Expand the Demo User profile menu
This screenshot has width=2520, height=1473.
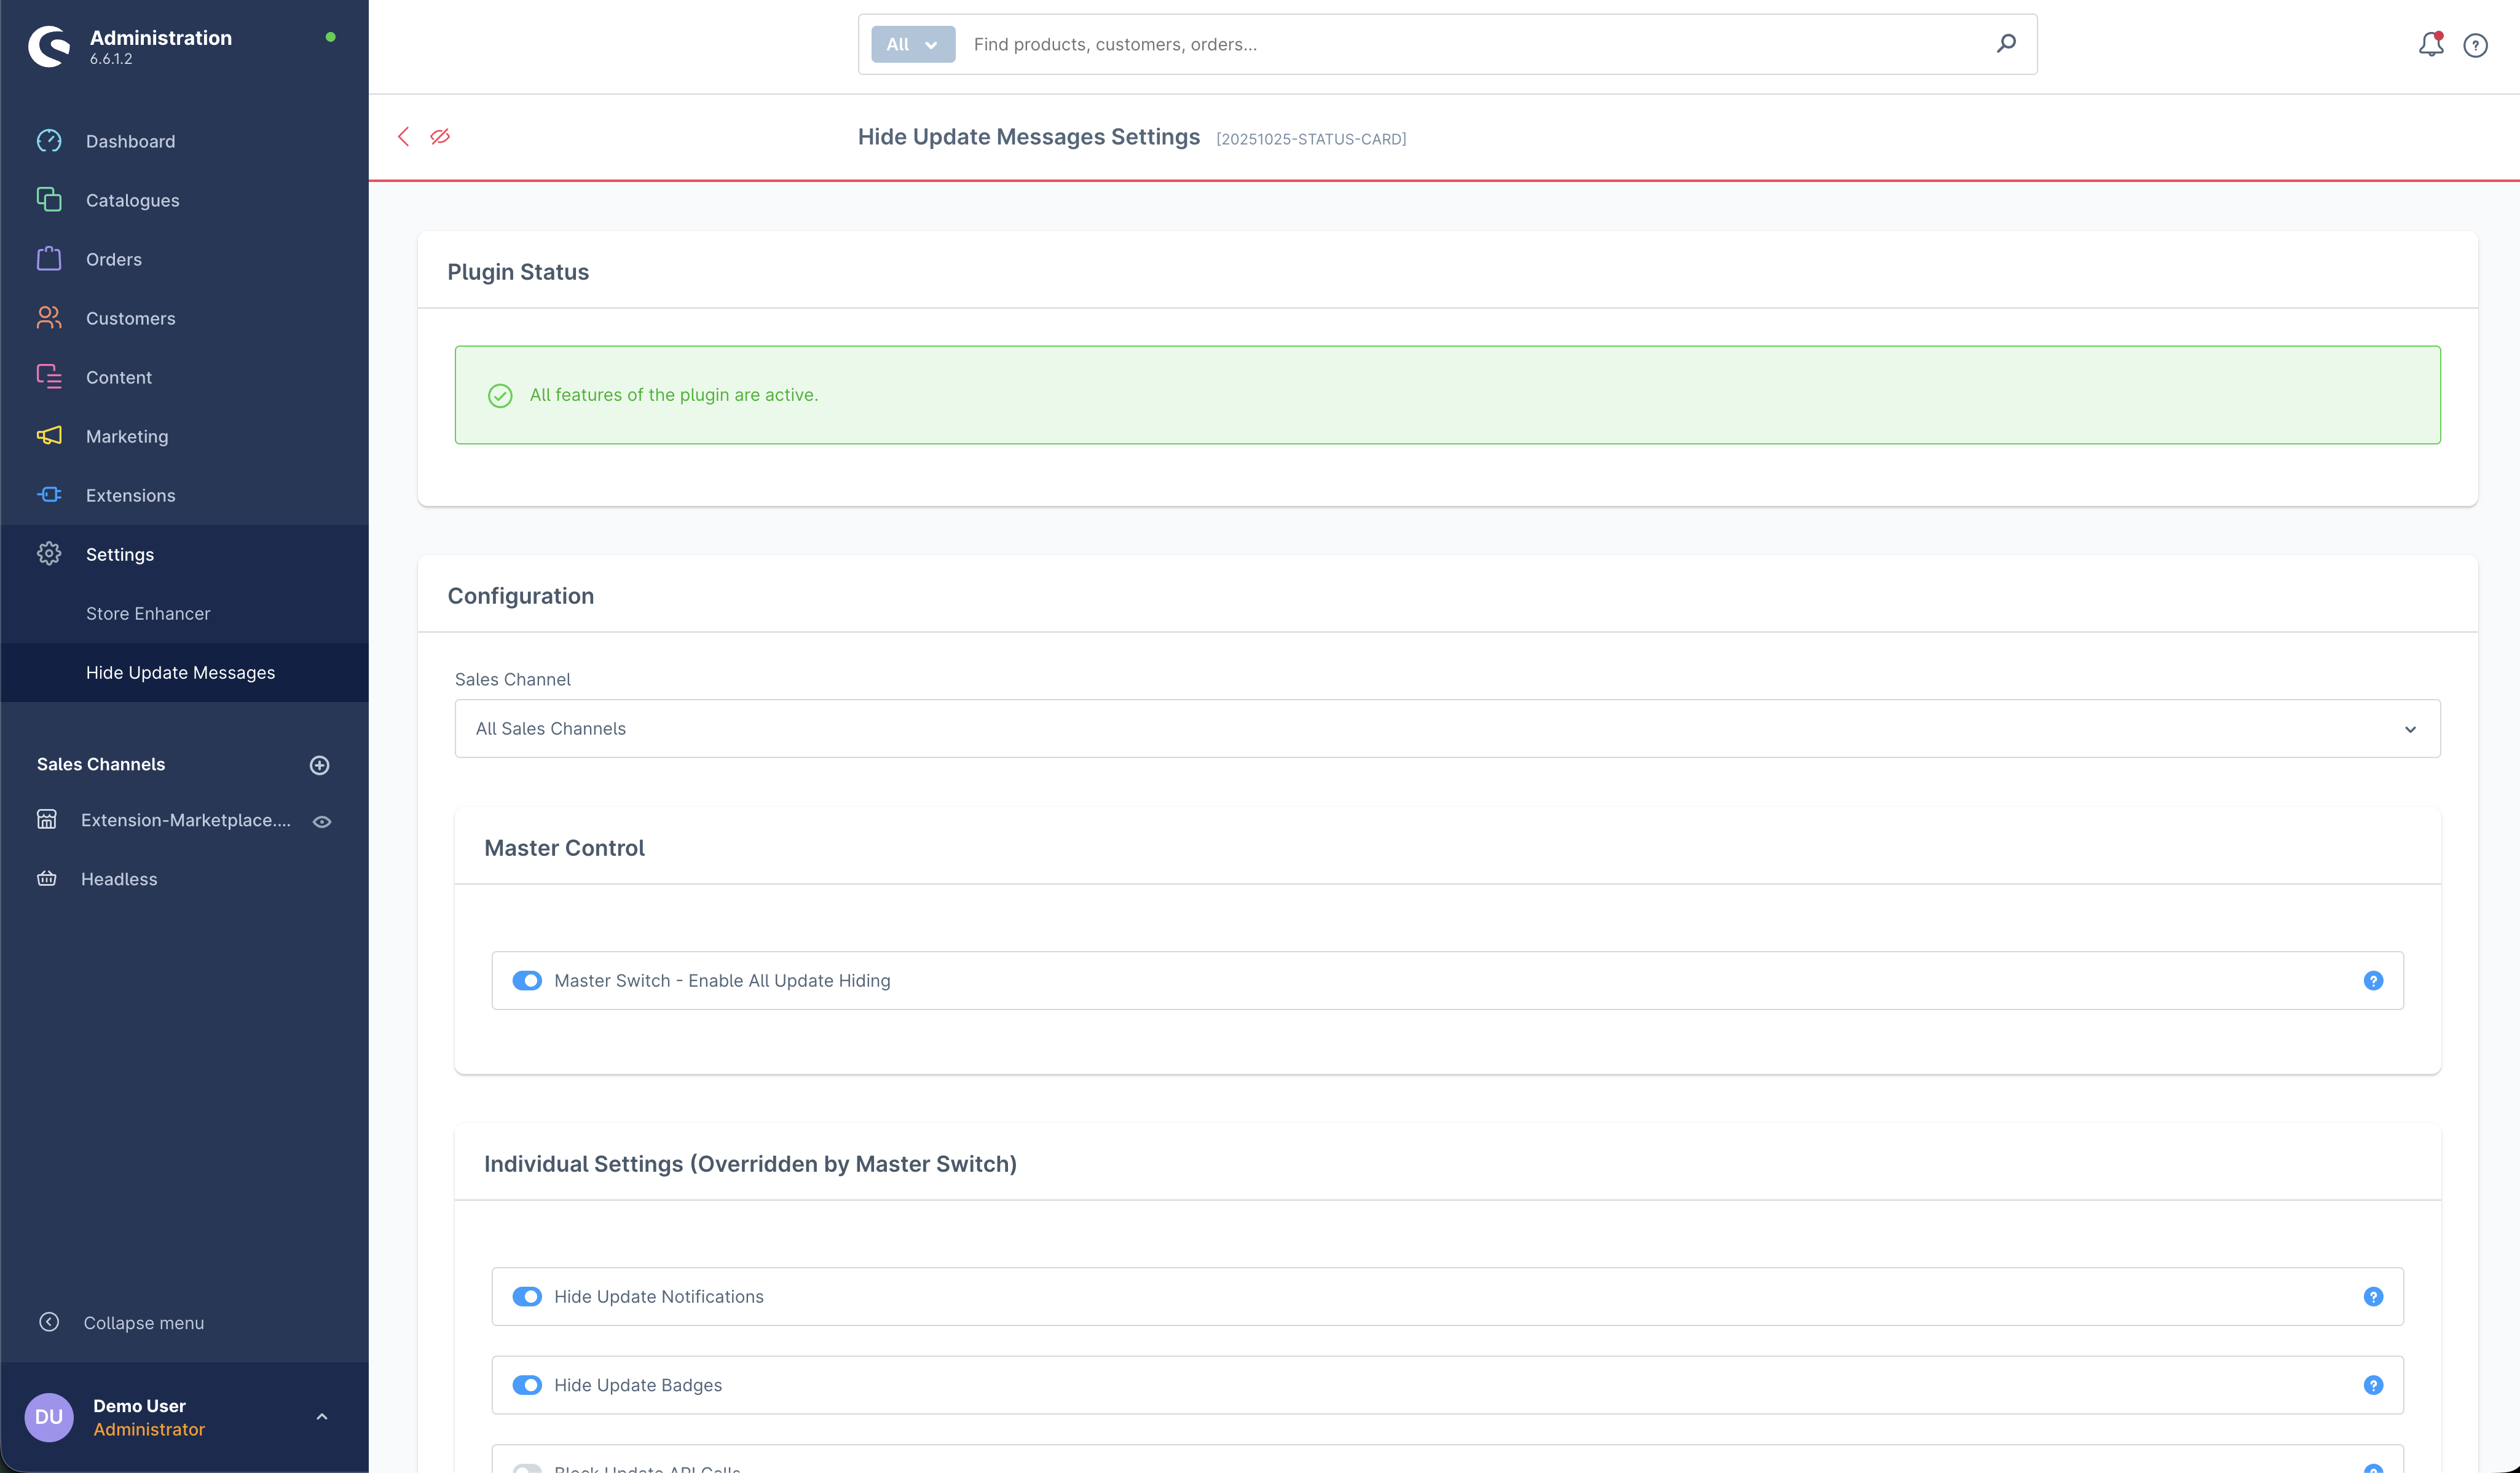click(x=322, y=1417)
